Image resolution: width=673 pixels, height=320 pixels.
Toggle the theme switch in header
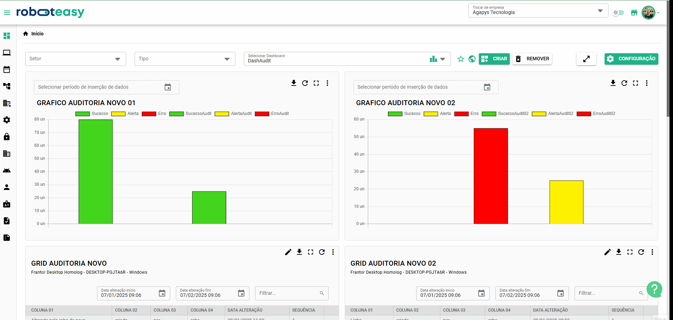(618, 13)
